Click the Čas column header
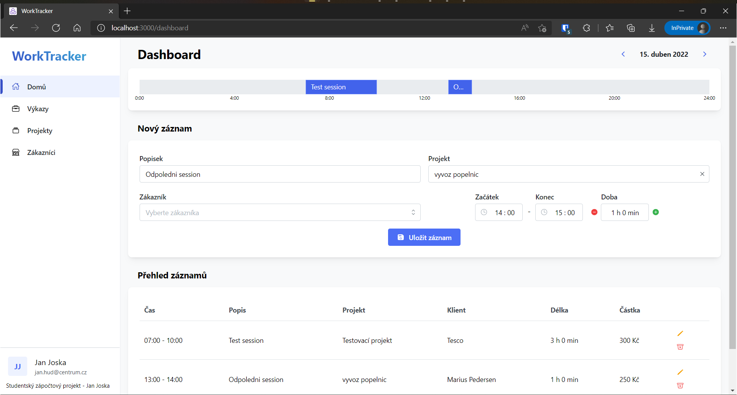The height and width of the screenshot is (395, 737). 150,310
